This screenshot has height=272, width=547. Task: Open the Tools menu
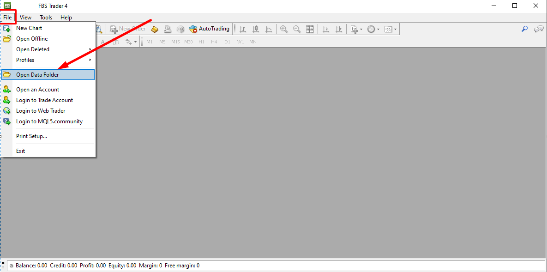46,18
